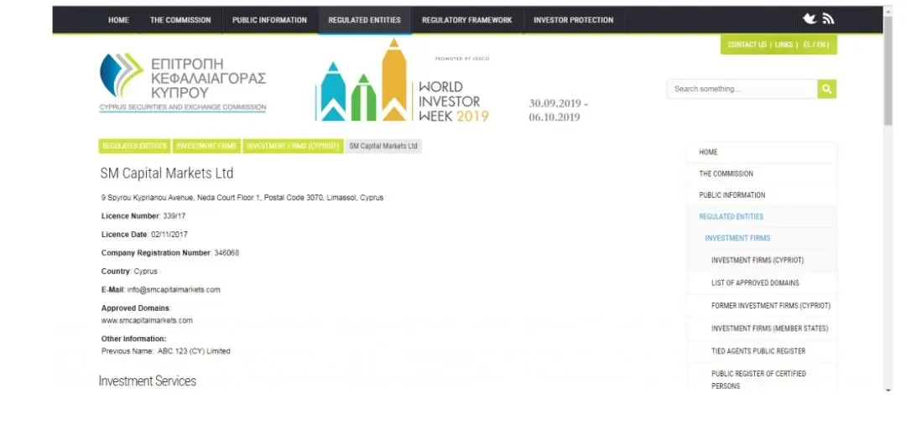The image size is (906, 430).
Task: Open the World Investor Week 2019 banner
Action: click(402, 80)
